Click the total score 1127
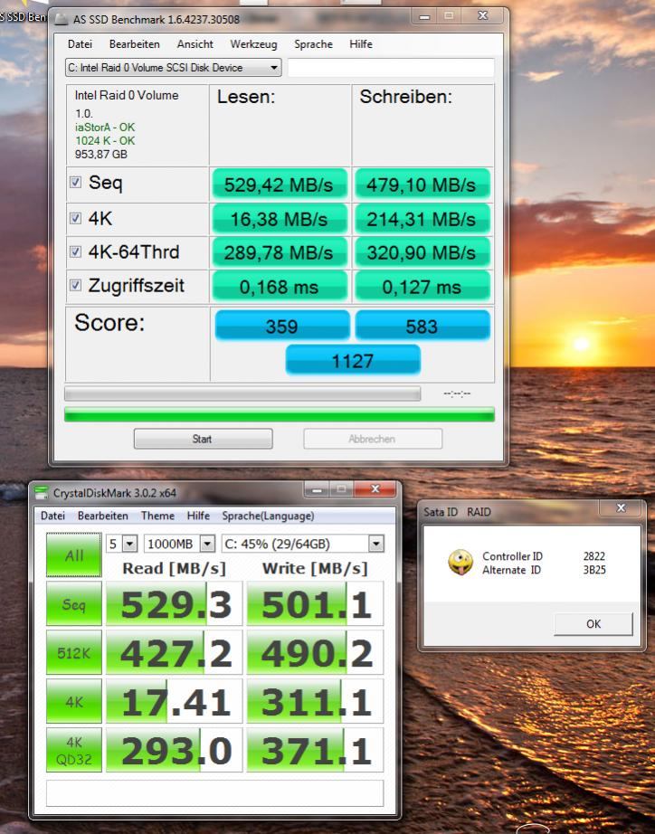Image resolution: width=655 pixels, height=834 pixels. tap(352, 360)
